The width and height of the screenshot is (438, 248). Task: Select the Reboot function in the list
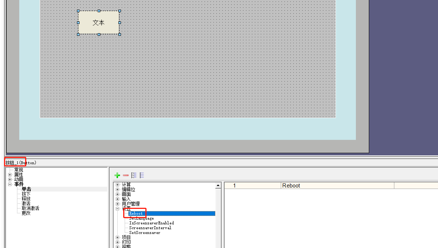pyautogui.click(x=136, y=213)
